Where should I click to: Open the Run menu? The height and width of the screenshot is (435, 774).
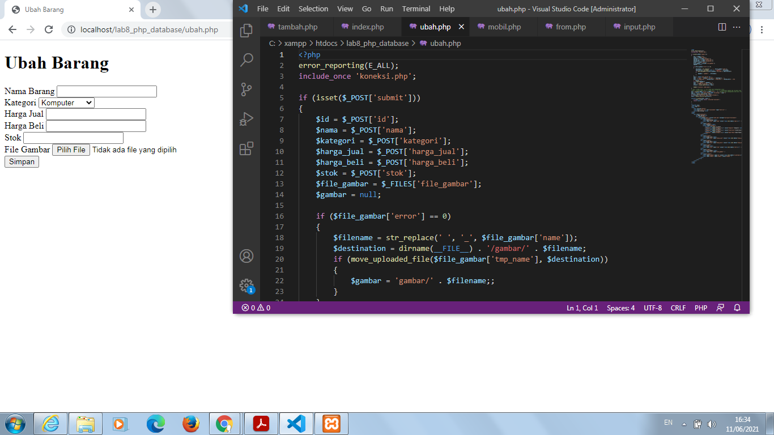(387, 8)
